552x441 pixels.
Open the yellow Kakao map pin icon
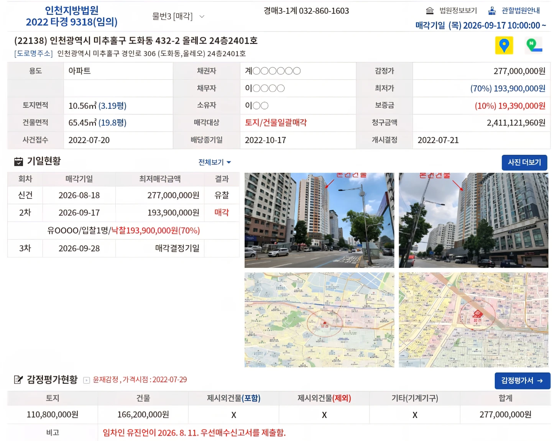coord(504,46)
